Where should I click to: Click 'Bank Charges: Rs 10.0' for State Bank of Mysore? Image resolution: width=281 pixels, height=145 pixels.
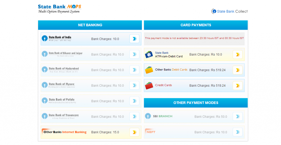click(x=108, y=86)
